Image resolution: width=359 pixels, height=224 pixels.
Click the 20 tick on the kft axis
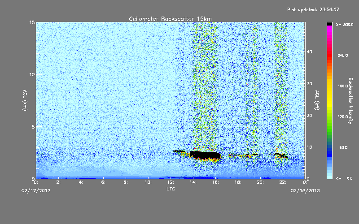tap(309, 116)
